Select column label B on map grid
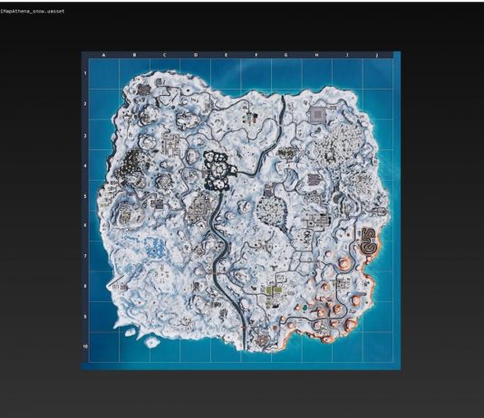The height and width of the screenshot is (418, 484). tap(134, 55)
